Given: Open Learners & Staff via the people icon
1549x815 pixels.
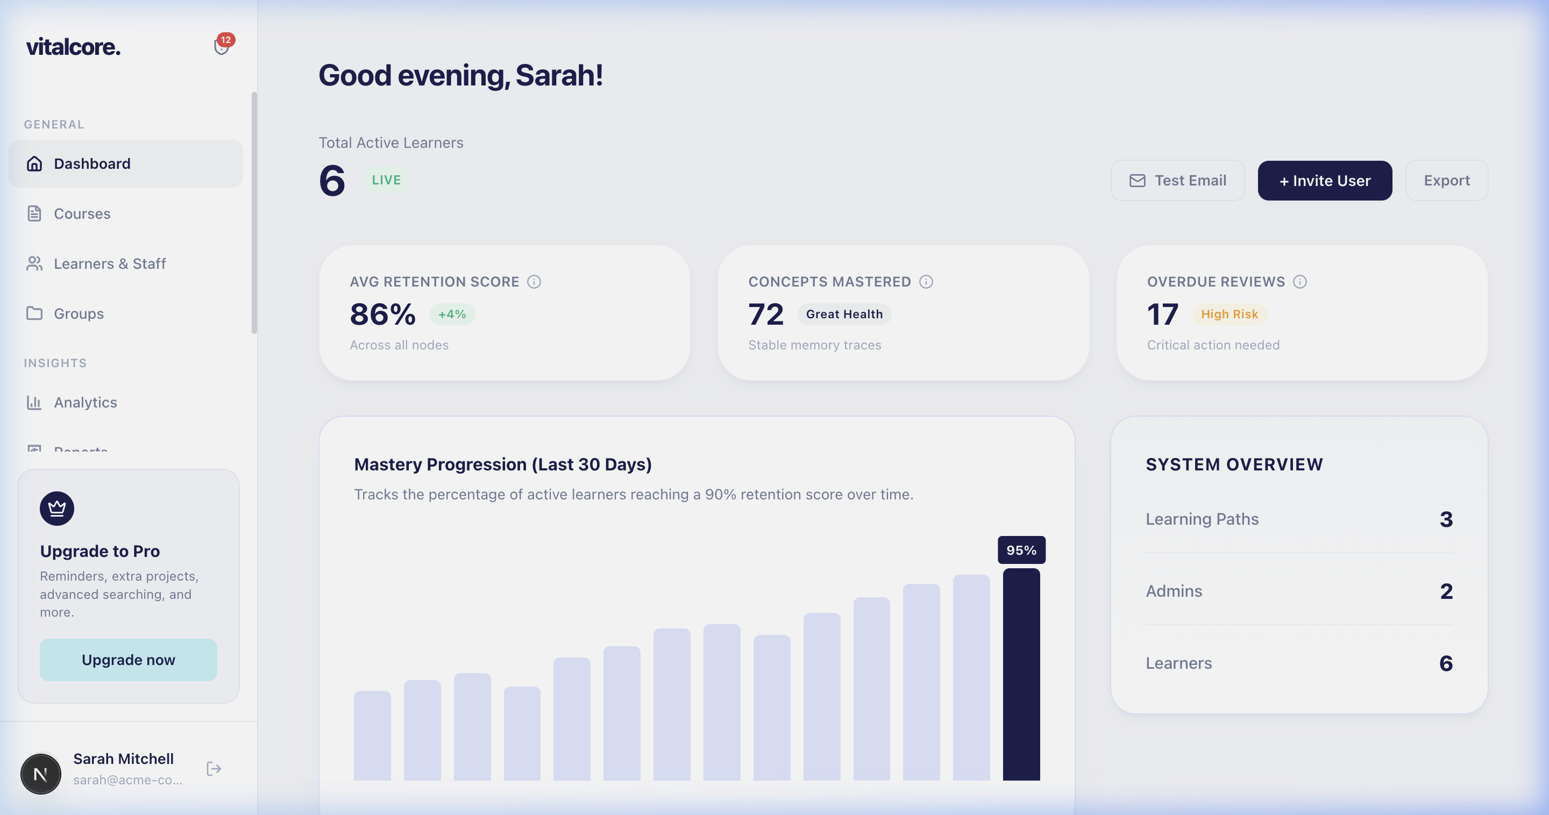Looking at the screenshot, I should click(x=34, y=263).
